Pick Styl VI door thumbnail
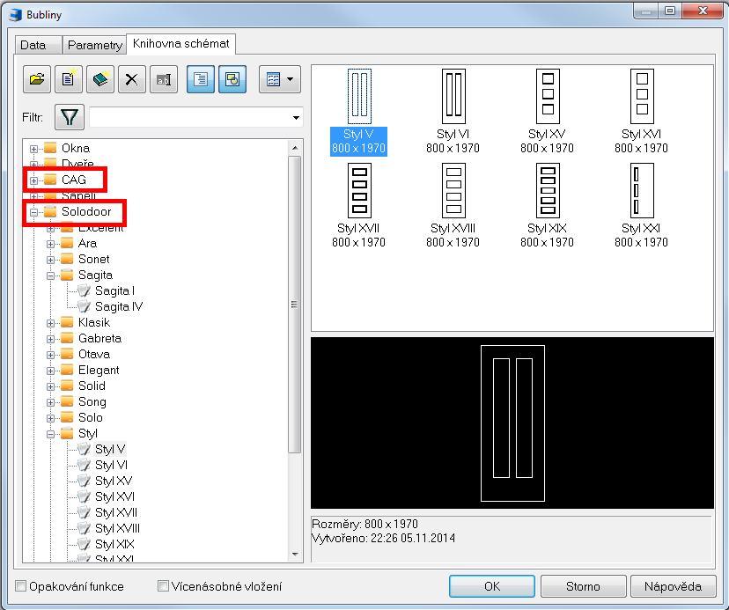Viewport: 729px width, 610px height. tap(453, 96)
